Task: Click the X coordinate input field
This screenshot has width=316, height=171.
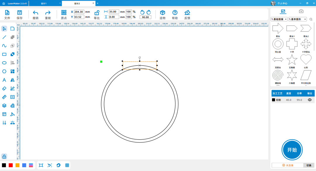Action: 79,12
